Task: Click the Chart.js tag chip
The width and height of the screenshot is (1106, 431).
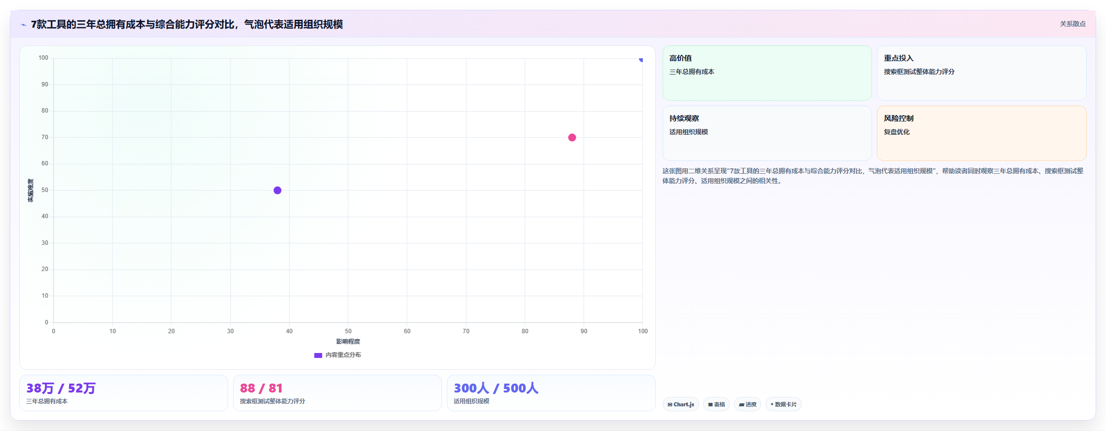Action: 680,404
